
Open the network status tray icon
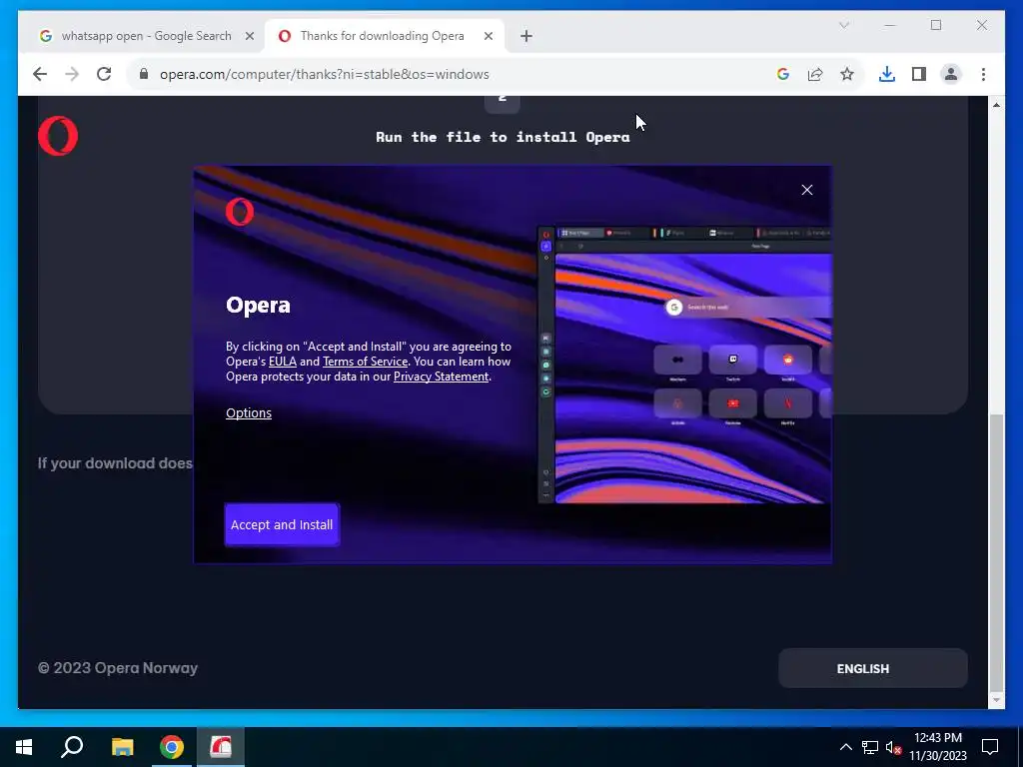click(870, 747)
